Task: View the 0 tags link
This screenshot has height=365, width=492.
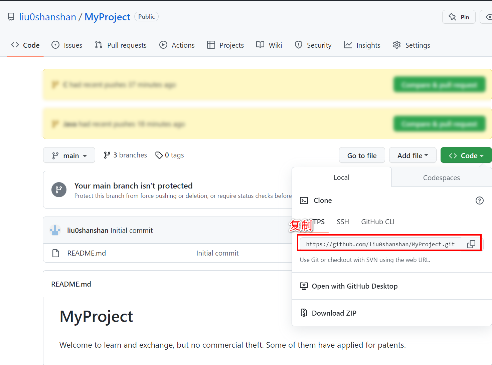Action: point(170,155)
